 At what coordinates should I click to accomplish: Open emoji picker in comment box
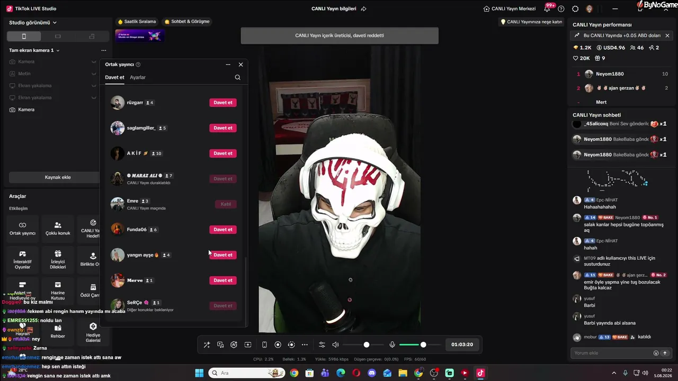click(x=656, y=353)
